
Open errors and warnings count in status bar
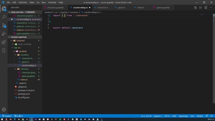tap(18, 116)
